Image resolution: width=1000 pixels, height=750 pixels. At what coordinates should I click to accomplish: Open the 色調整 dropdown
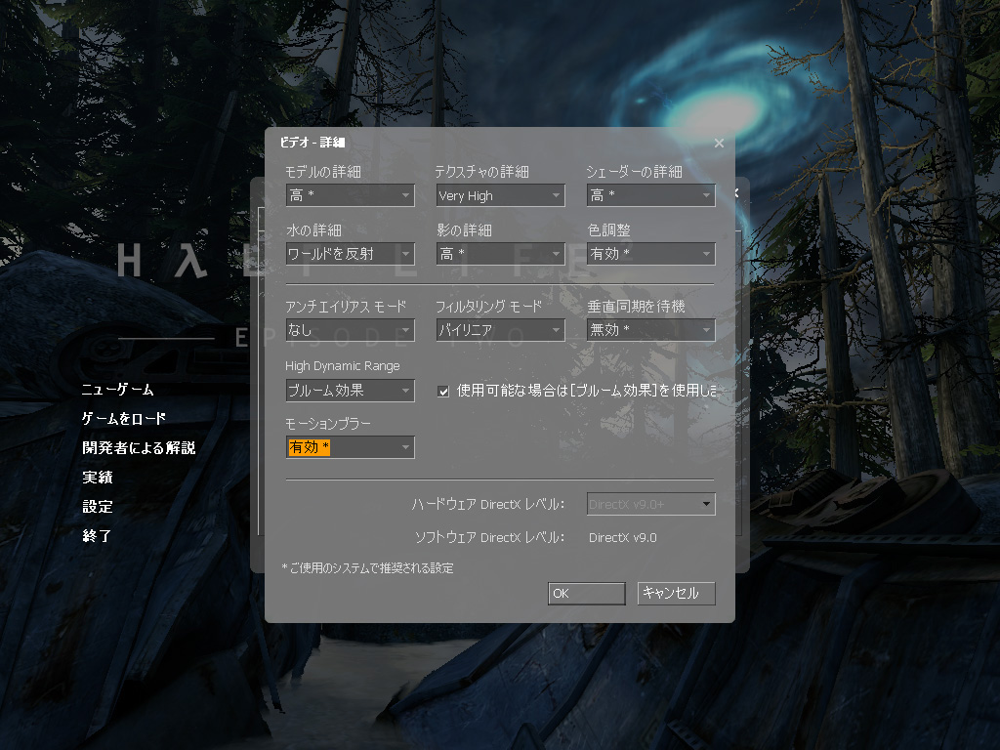(x=651, y=254)
